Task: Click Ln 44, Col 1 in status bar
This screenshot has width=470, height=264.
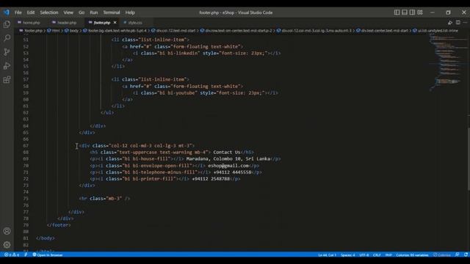Action: (327, 255)
